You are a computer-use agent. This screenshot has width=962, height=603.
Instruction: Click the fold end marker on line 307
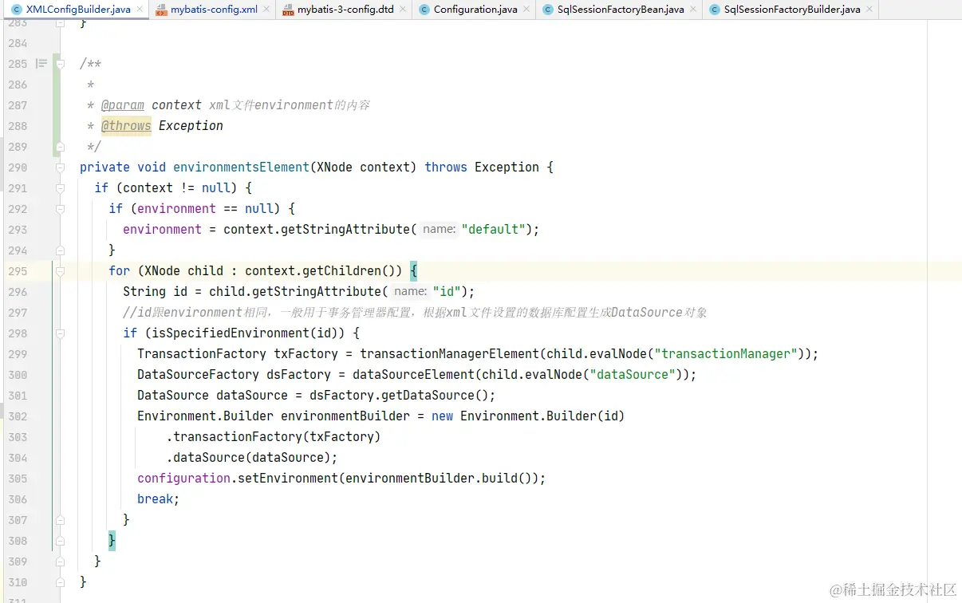pos(61,520)
